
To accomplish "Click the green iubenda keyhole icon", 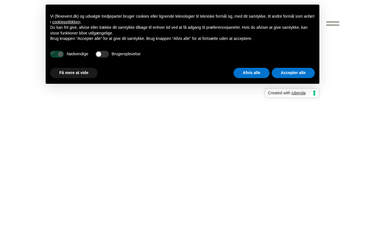I will click(314, 93).
